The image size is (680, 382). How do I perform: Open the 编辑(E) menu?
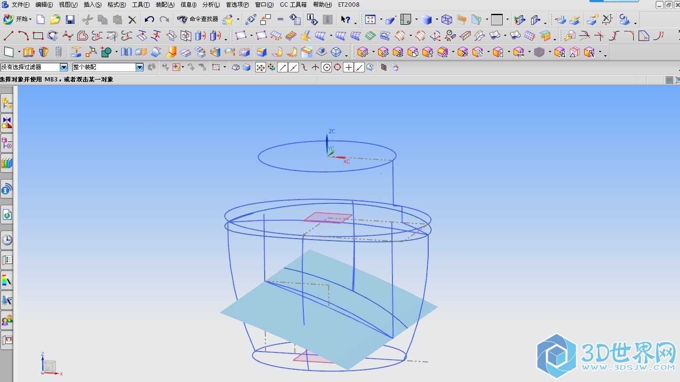pos(44,5)
